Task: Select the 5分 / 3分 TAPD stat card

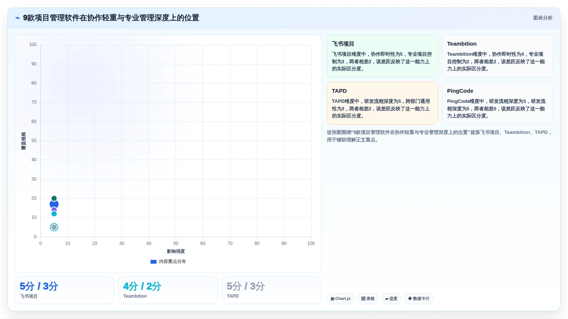Action: pyautogui.click(x=271, y=290)
